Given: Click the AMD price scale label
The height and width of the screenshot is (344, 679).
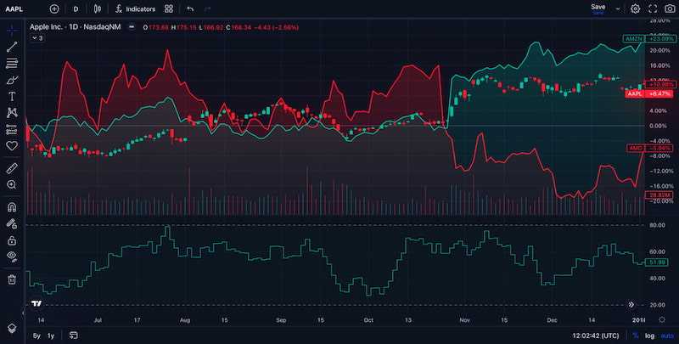Looking at the screenshot, I should click(x=636, y=148).
